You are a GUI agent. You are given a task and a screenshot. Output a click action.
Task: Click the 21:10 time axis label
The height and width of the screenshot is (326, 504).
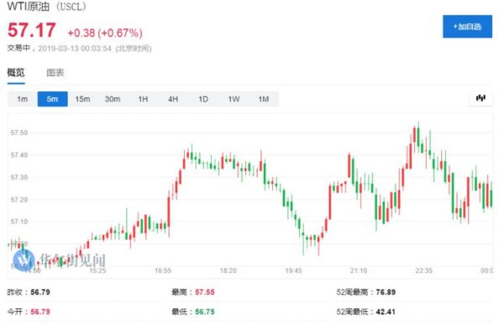point(359,271)
